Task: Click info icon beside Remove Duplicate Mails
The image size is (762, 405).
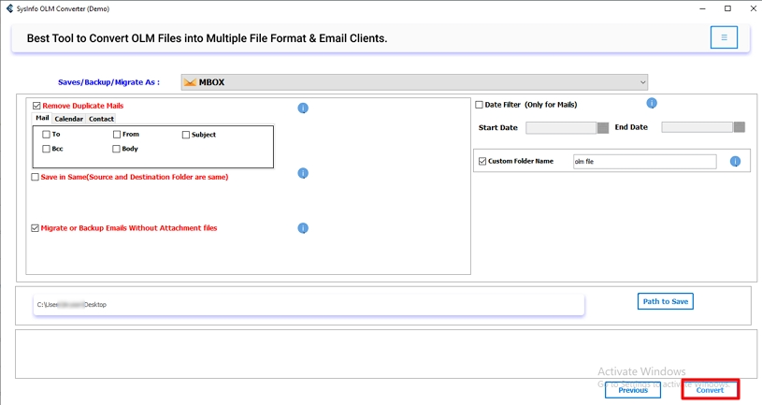Action: (x=303, y=108)
